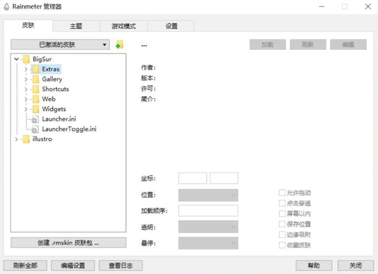This screenshot has height=274, width=378.
Task: Click the 编辑 button
Action: click(x=348, y=44)
